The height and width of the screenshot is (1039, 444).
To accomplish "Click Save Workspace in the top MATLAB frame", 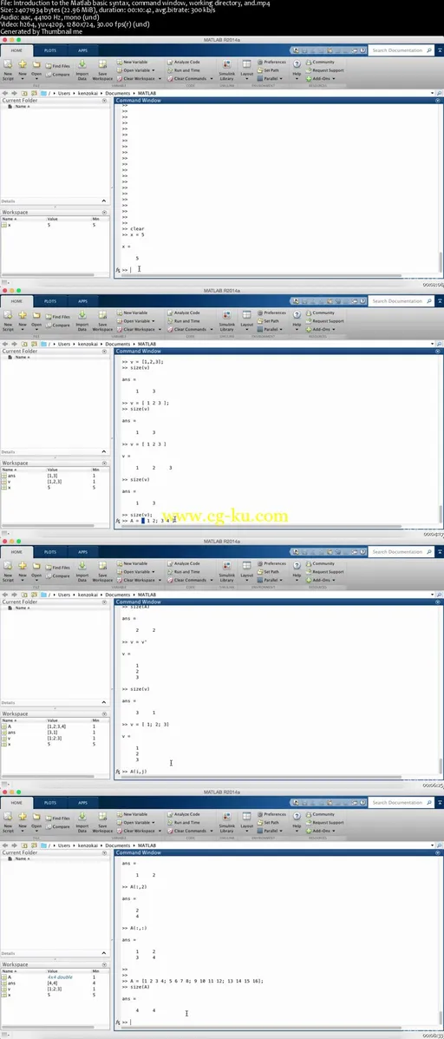I will [x=102, y=69].
